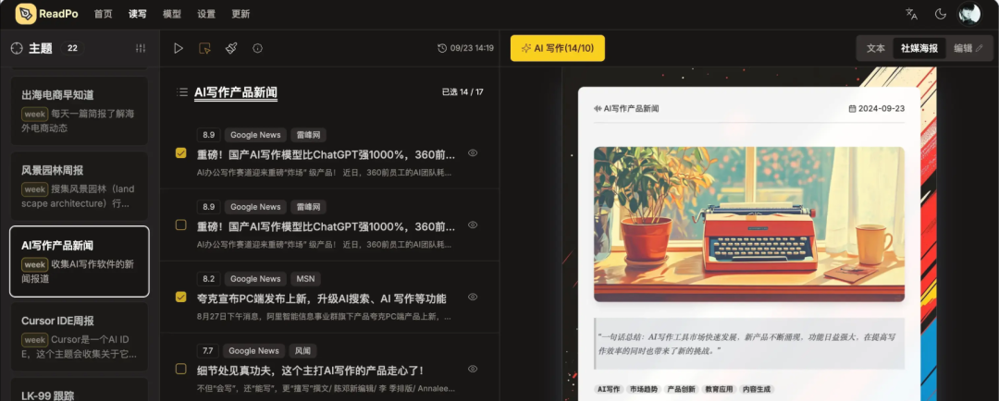Image resolution: width=999 pixels, height=401 pixels.
Task: Click Google News tag in the 夸克 article row
Action: 255,279
